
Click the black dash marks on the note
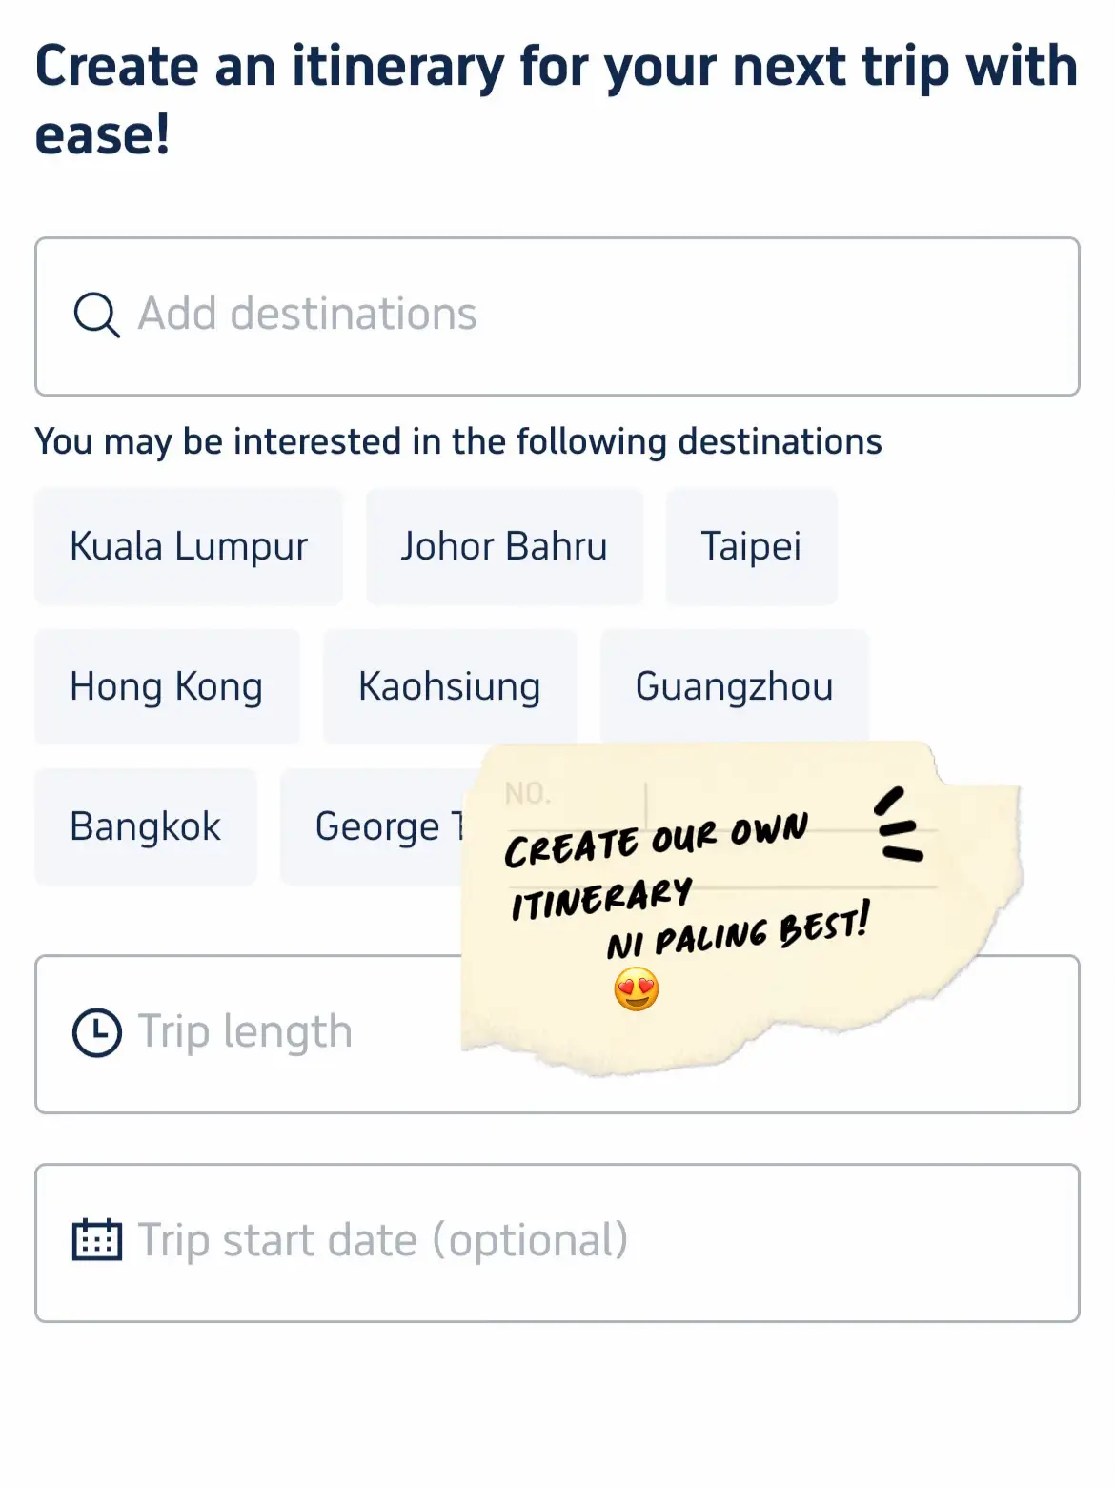pos(898,826)
